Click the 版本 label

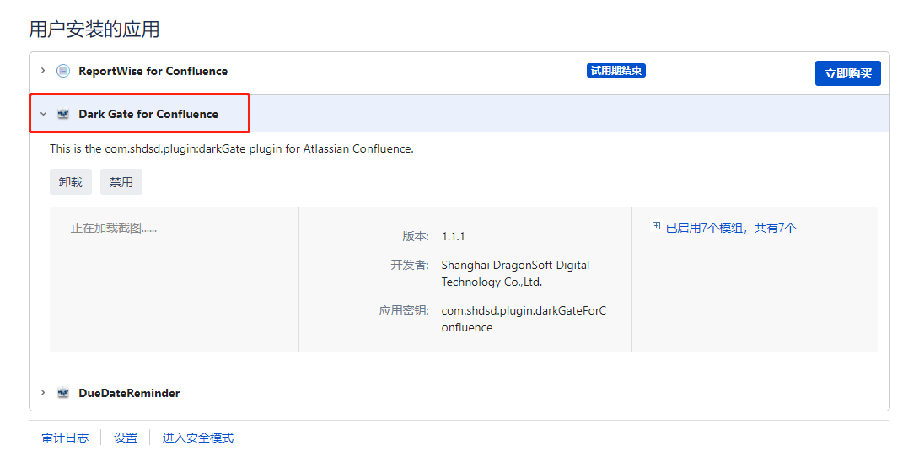416,237
